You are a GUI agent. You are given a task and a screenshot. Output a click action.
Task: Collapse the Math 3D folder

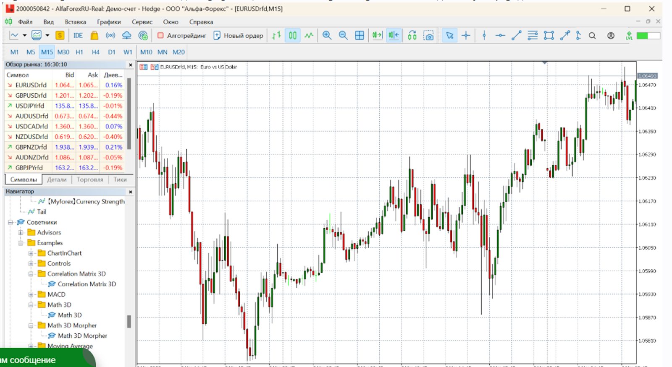[x=31, y=305]
